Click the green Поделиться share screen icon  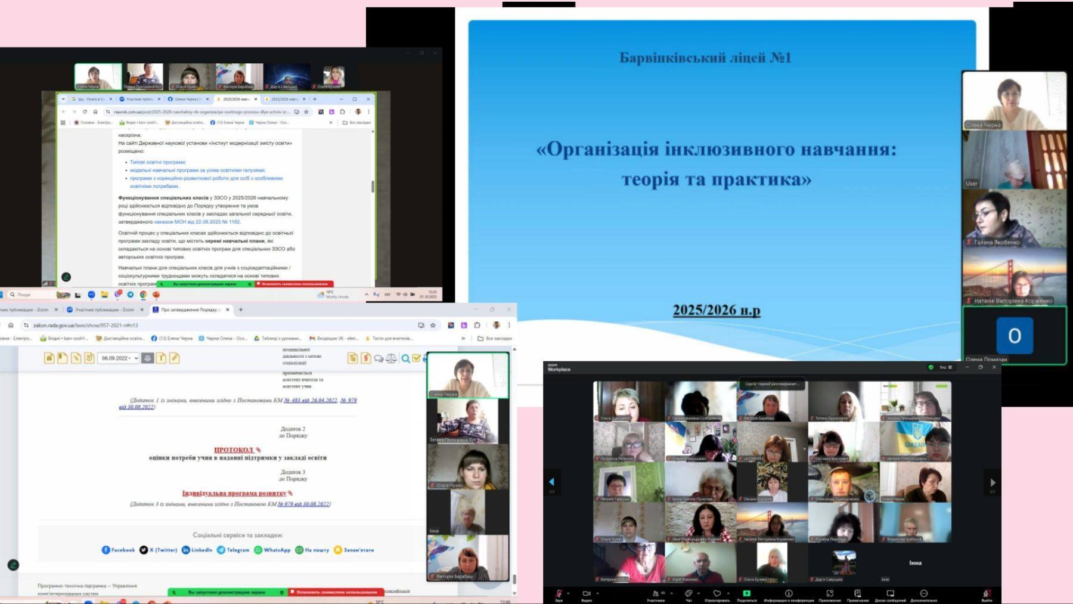746,594
